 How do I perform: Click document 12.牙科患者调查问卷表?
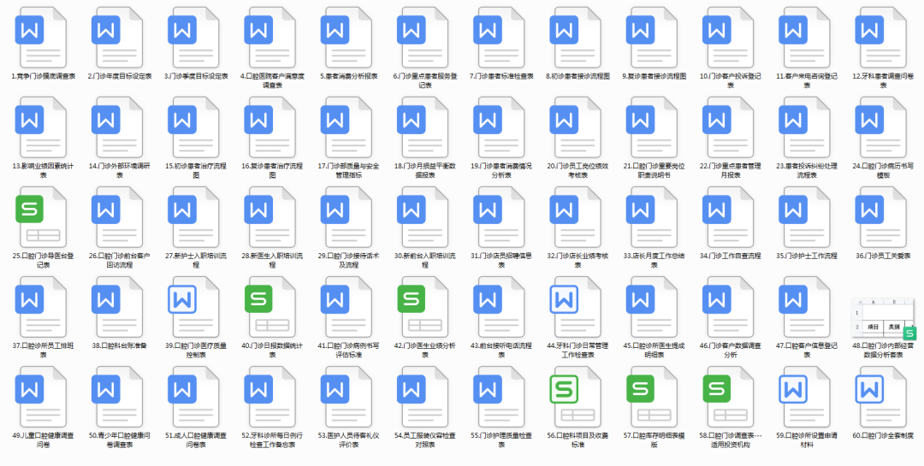tap(883, 38)
